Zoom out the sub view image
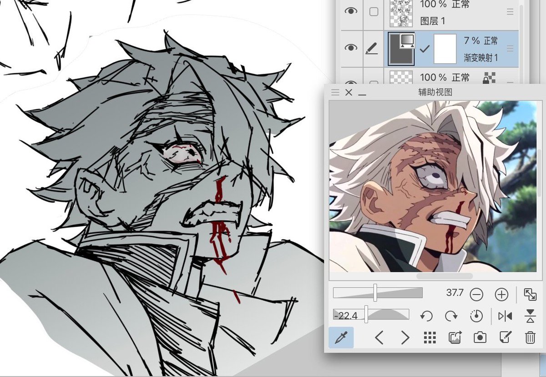546x377 pixels. (476, 294)
